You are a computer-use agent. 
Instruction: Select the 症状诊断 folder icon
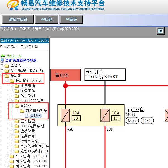[17, 131]
